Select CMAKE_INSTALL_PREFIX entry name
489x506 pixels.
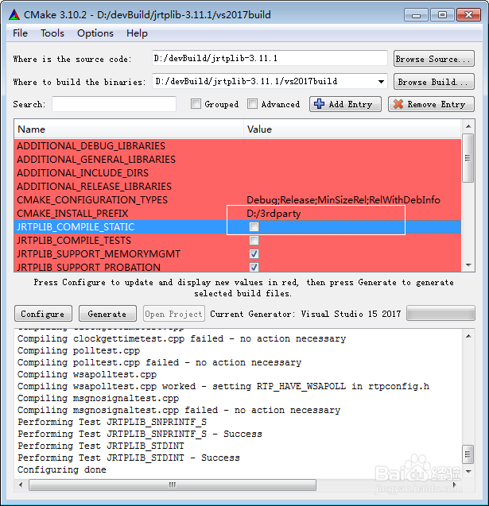pos(72,214)
